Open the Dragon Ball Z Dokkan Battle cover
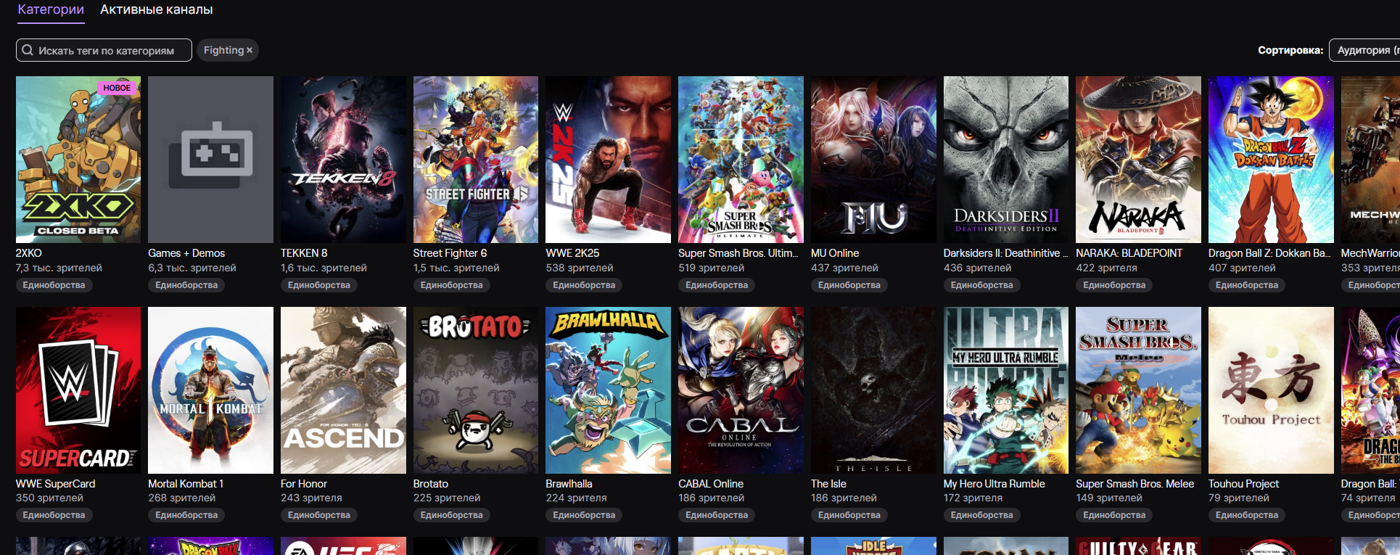This screenshot has height=555, width=1400. pyautogui.click(x=1271, y=160)
